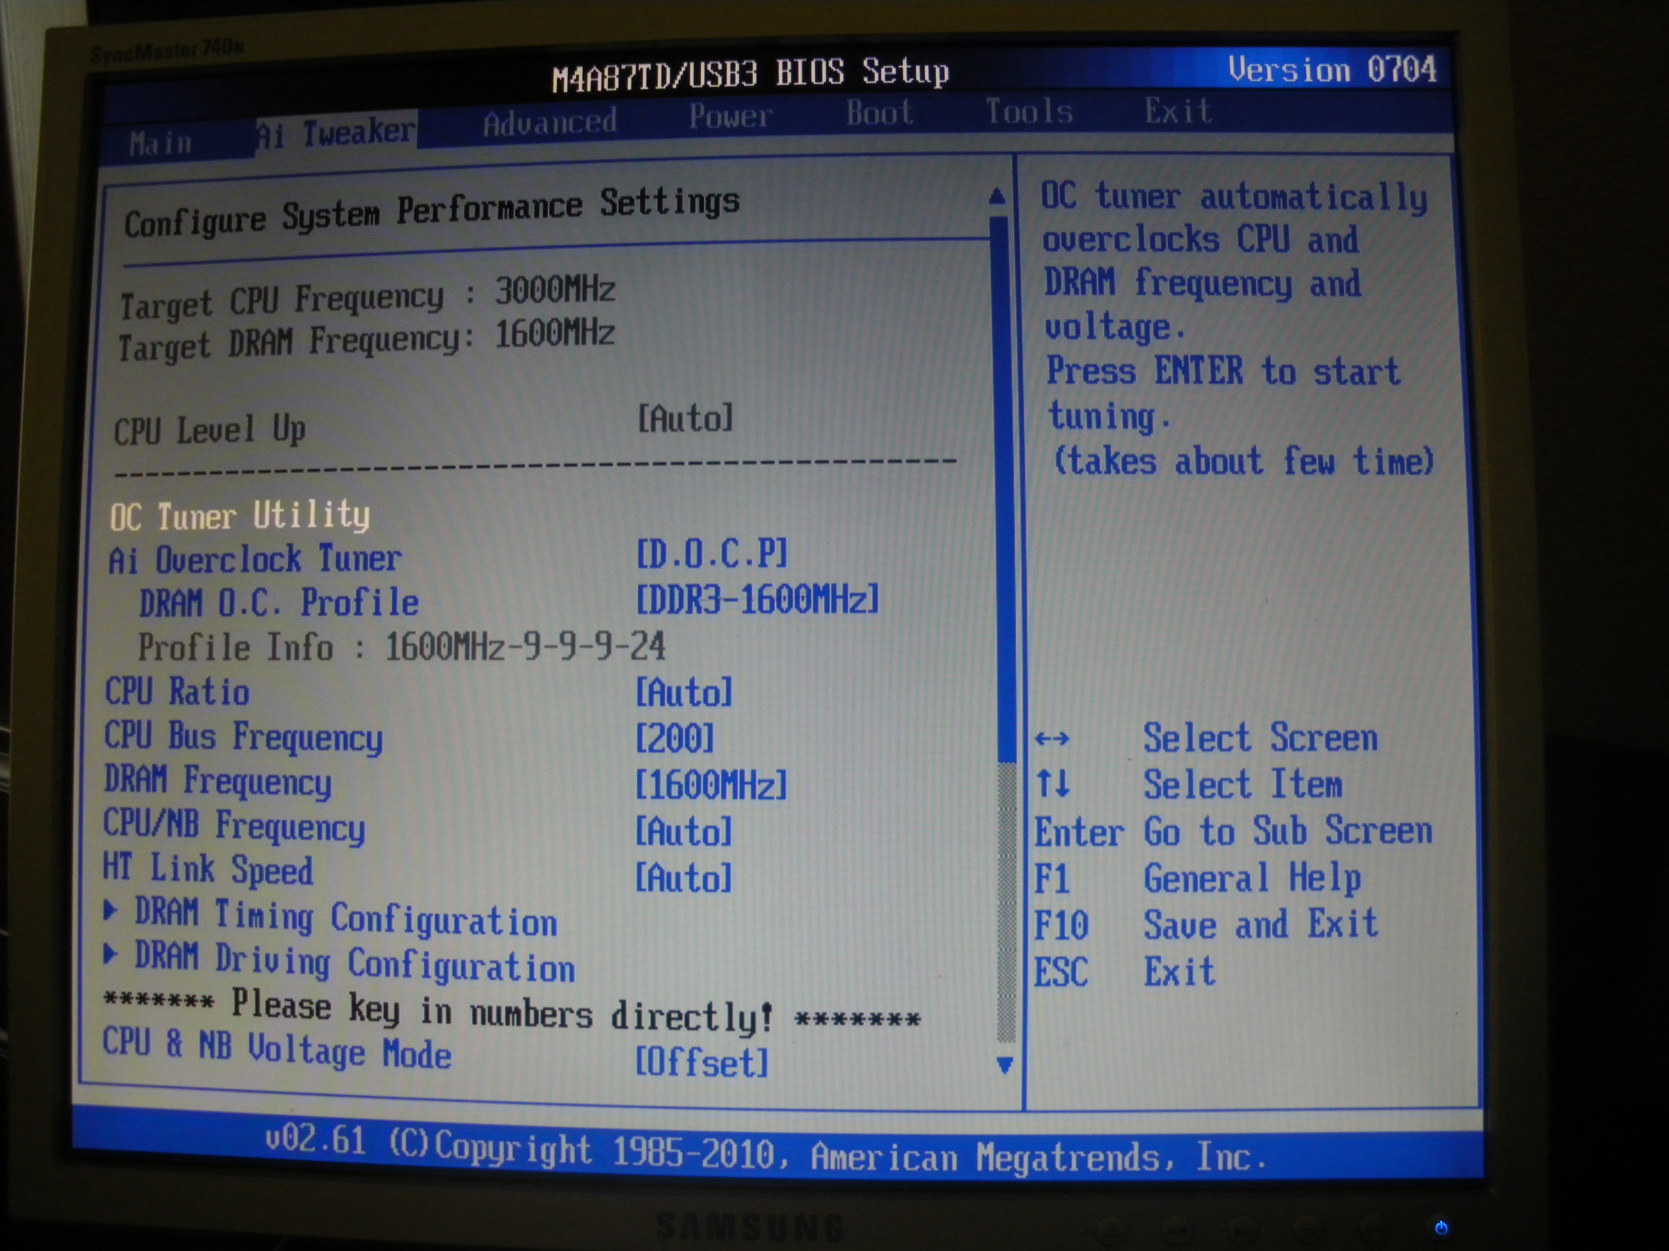
Task: Change CPU Level Up Auto value
Action: coord(685,418)
